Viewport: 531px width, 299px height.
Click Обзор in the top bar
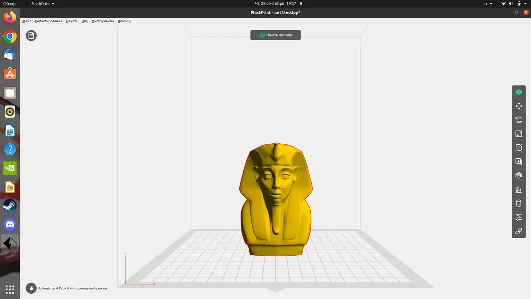(x=10, y=3)
